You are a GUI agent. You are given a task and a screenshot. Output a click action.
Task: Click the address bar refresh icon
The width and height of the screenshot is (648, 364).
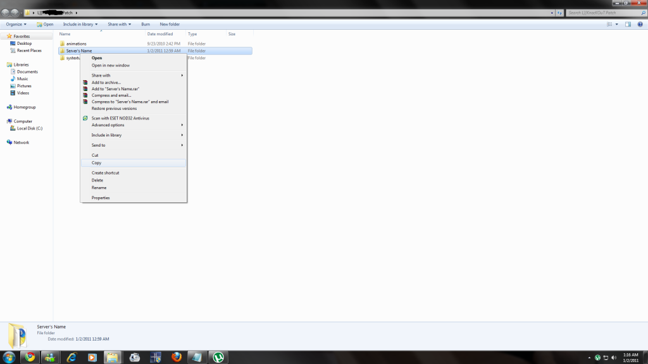click(x=559, y=13)
